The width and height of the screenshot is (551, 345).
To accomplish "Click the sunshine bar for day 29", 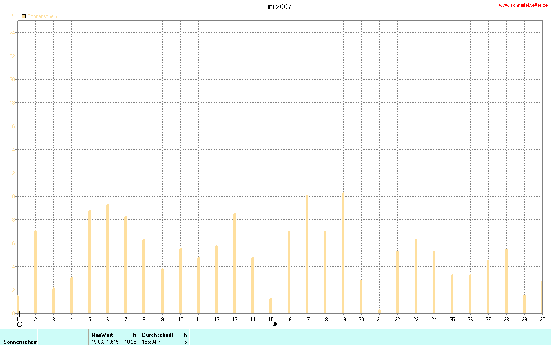I will point(524,304).
